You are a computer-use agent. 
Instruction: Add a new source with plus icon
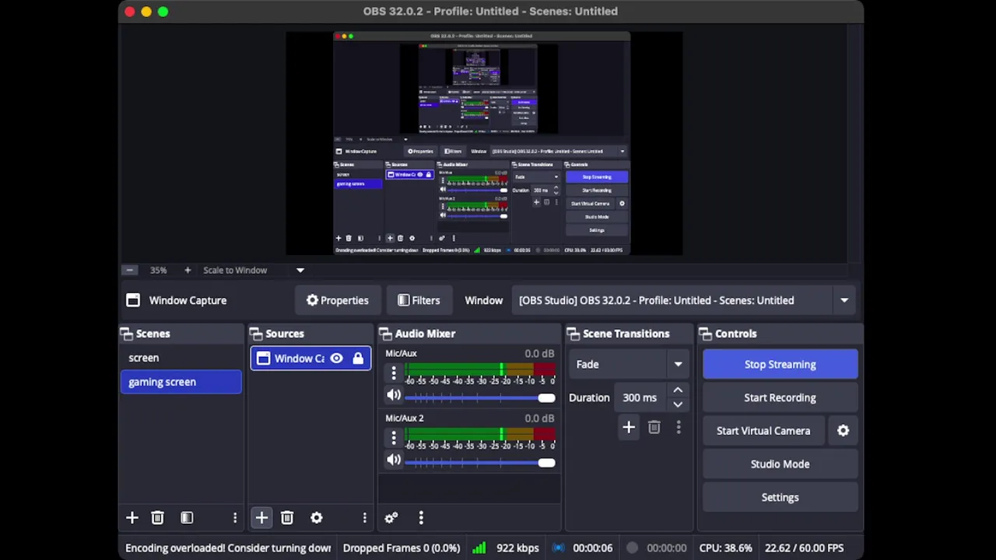click(x=261, y=518)
